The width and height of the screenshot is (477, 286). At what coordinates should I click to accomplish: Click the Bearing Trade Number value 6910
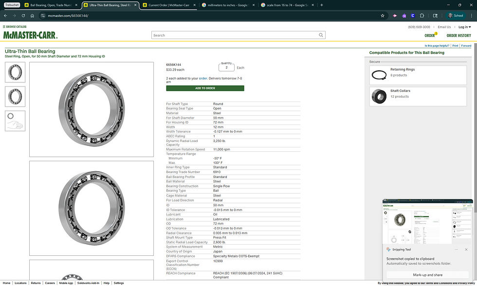tap(217, 172)
